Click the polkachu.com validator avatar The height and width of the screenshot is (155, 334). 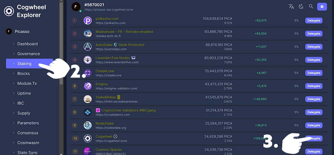pos(88,21)
